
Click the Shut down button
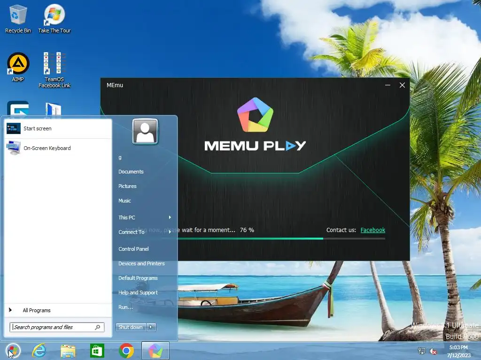click(x=131, y=327)
